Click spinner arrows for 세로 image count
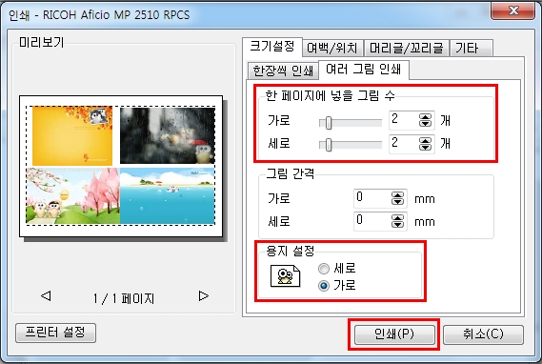 [x=425, y=144]
